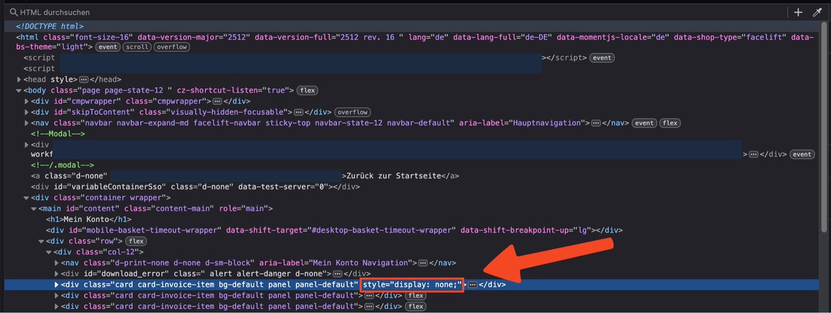Image resolution: width=831 pixels, height=313 pixels.
Task: Activate the eyedropper color picker icon
Action: [x=817, y=12]
